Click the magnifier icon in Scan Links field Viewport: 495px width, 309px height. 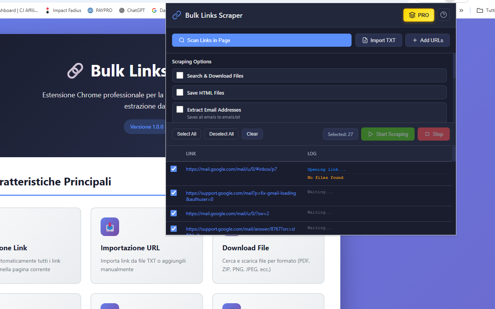point(182,40)
